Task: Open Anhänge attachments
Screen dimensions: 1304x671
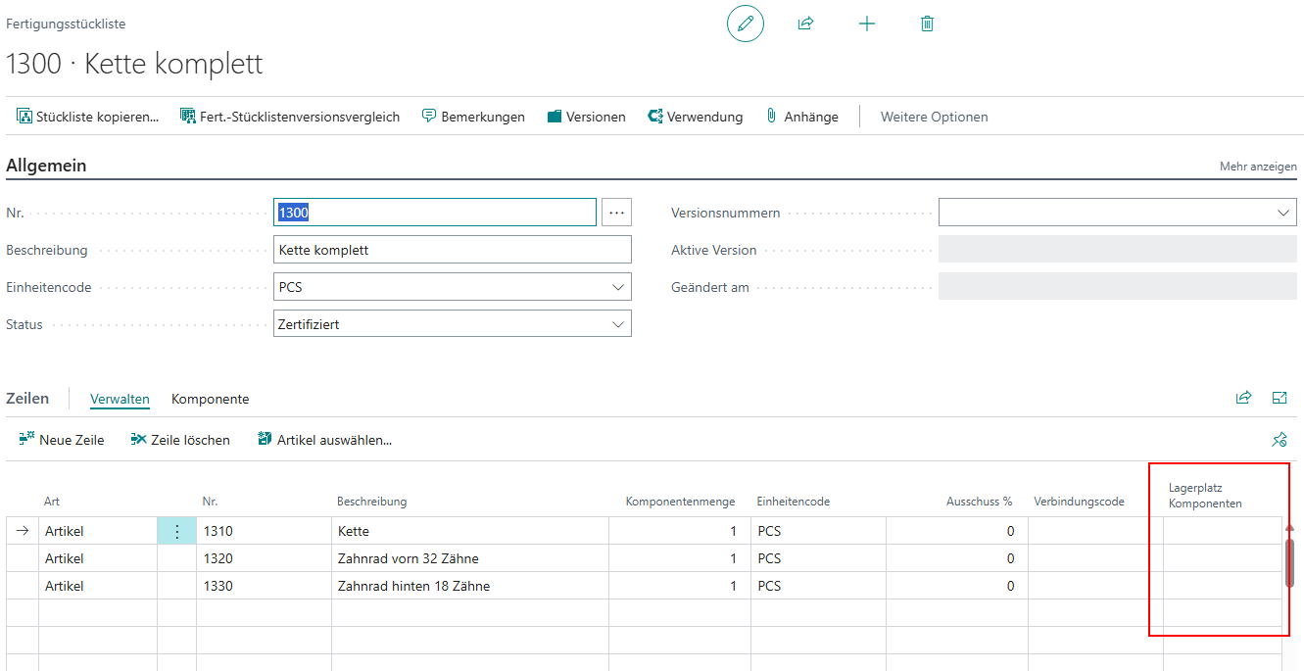Action: (801, 117)
